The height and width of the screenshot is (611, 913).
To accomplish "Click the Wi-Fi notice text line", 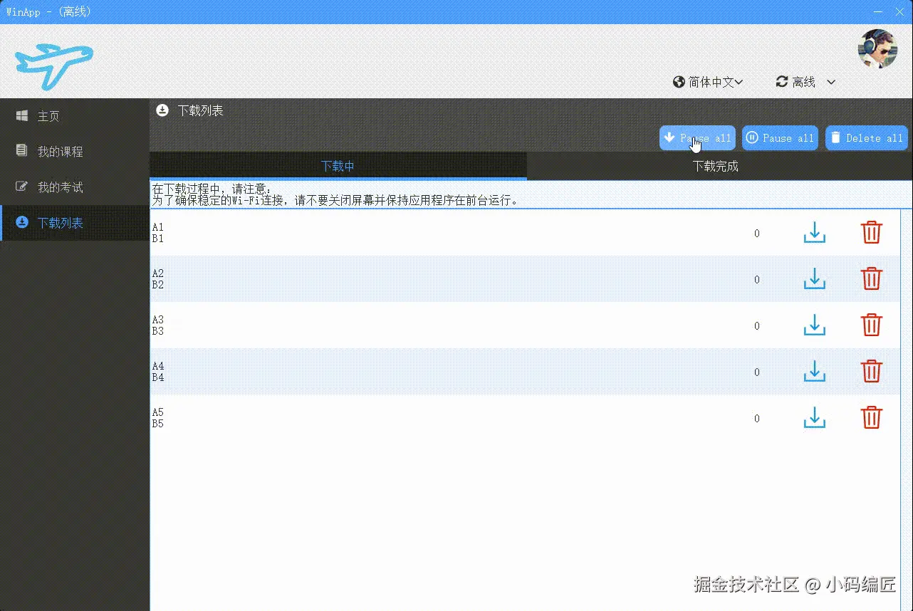I will [x=335, y=201].
